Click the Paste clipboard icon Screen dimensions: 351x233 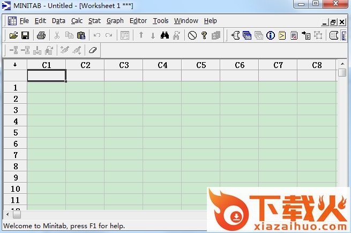point(81,35)
